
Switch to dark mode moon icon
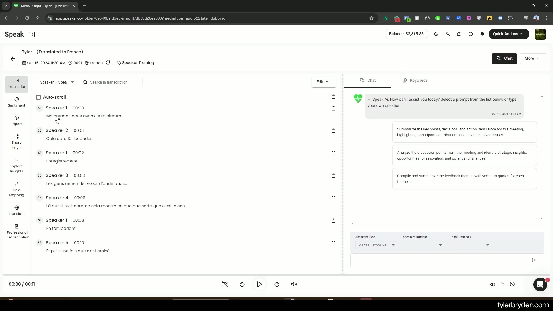click(436, 34)
